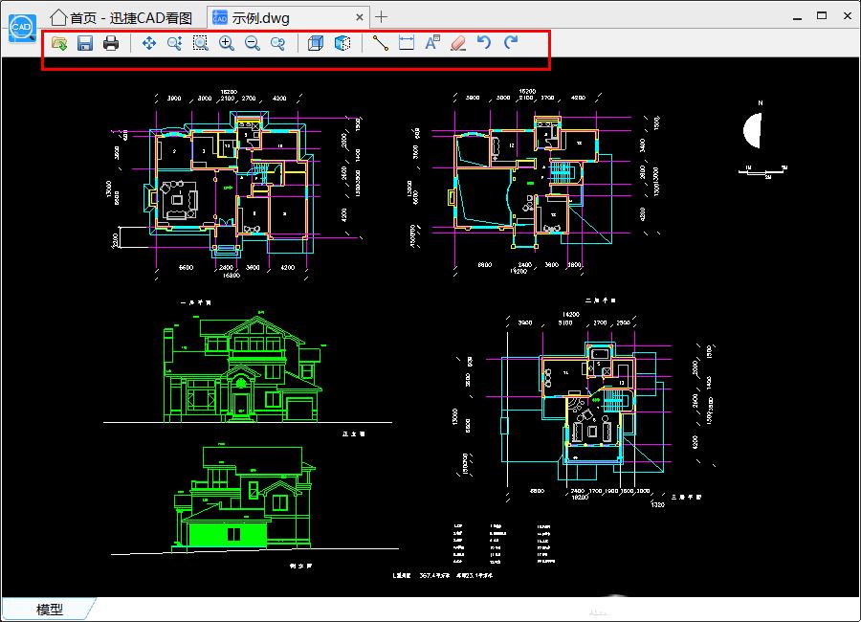The height and width of the screenshot is (622, 861).
Task: Switch to the 首页 - 迅捷CAD看图 tab
Action: (x=121, y=17)
